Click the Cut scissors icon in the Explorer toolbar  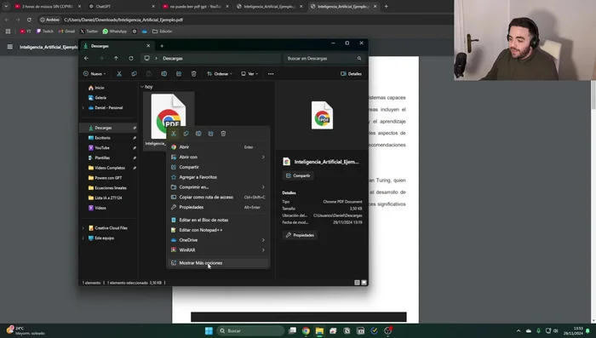[119, 74]
